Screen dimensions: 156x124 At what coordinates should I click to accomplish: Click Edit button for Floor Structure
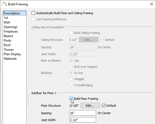click(x=90, y=105)
